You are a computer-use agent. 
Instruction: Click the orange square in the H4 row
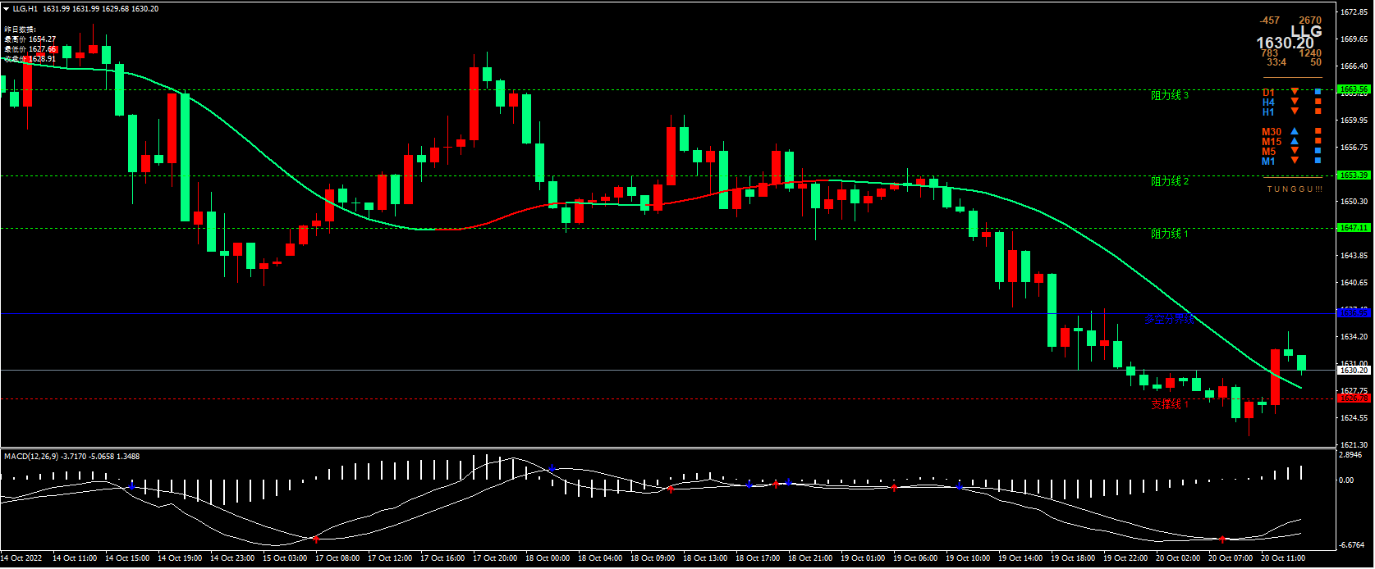click(1318, 102)
